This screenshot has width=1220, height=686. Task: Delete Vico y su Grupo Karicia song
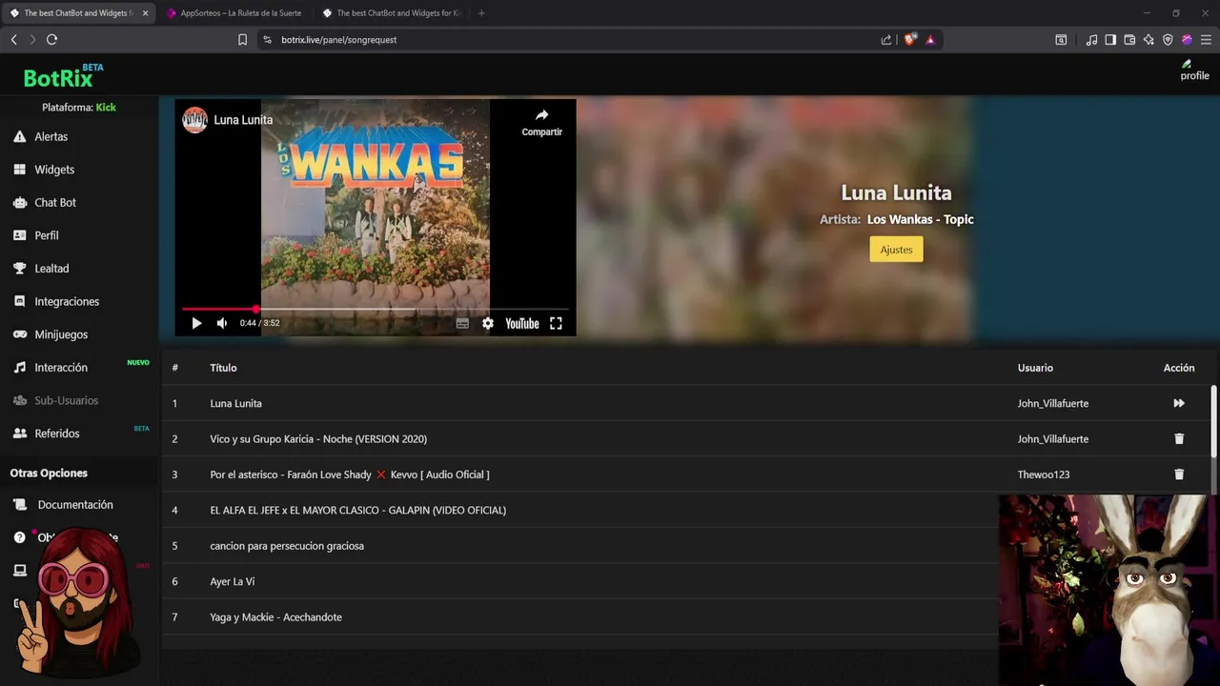pyautogui.click(x=1179, y=439)
